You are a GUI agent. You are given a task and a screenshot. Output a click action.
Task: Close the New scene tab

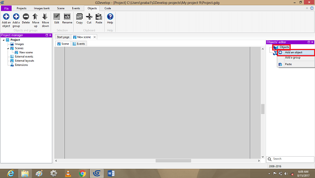pos(94,37)
